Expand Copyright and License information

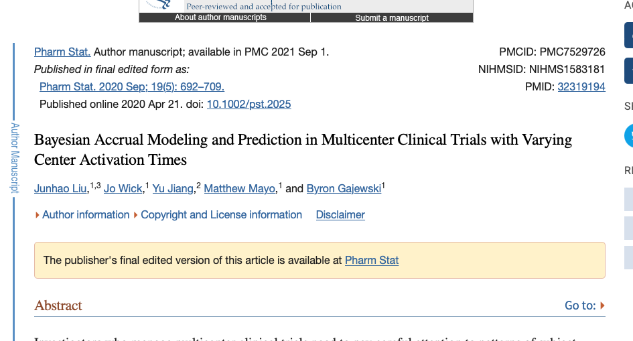pos(221,214)
